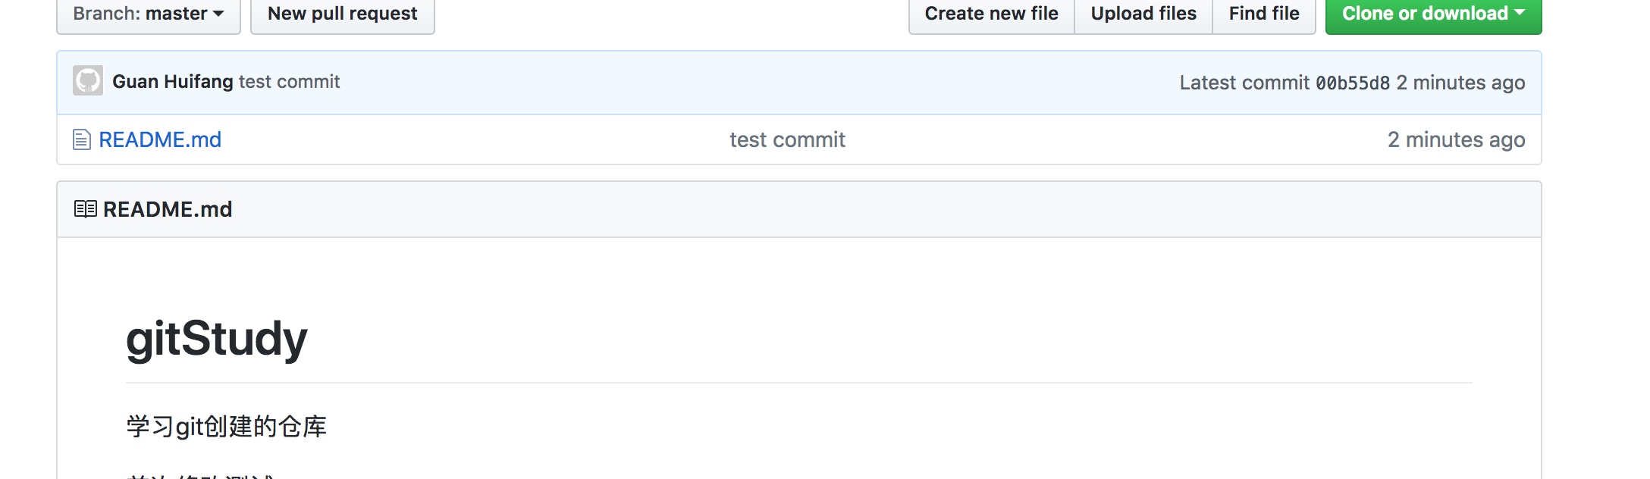The height and width of the screenshot is (479, 1650).
Task: Click the test commit message in the README.md row
Action: tap(787, 139)
